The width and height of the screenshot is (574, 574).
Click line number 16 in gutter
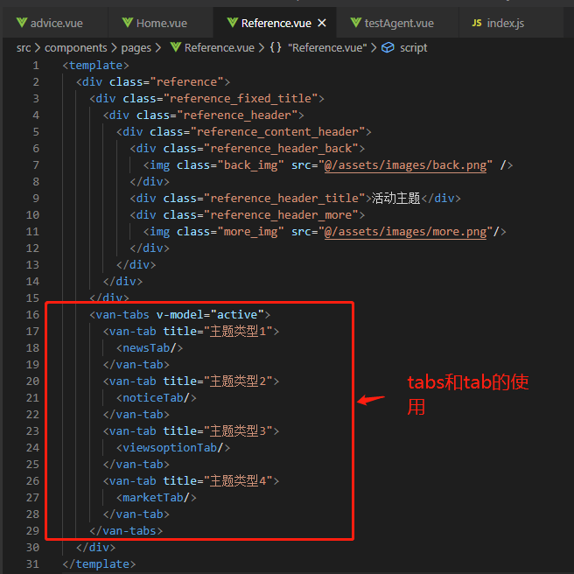point(32,314)
